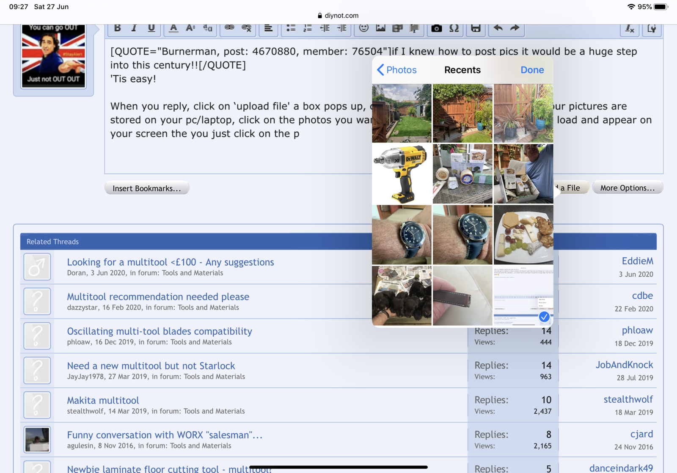Click the Insert Bookmarks button
Screen dimensions: 677x473
click(x=147, y=188)
